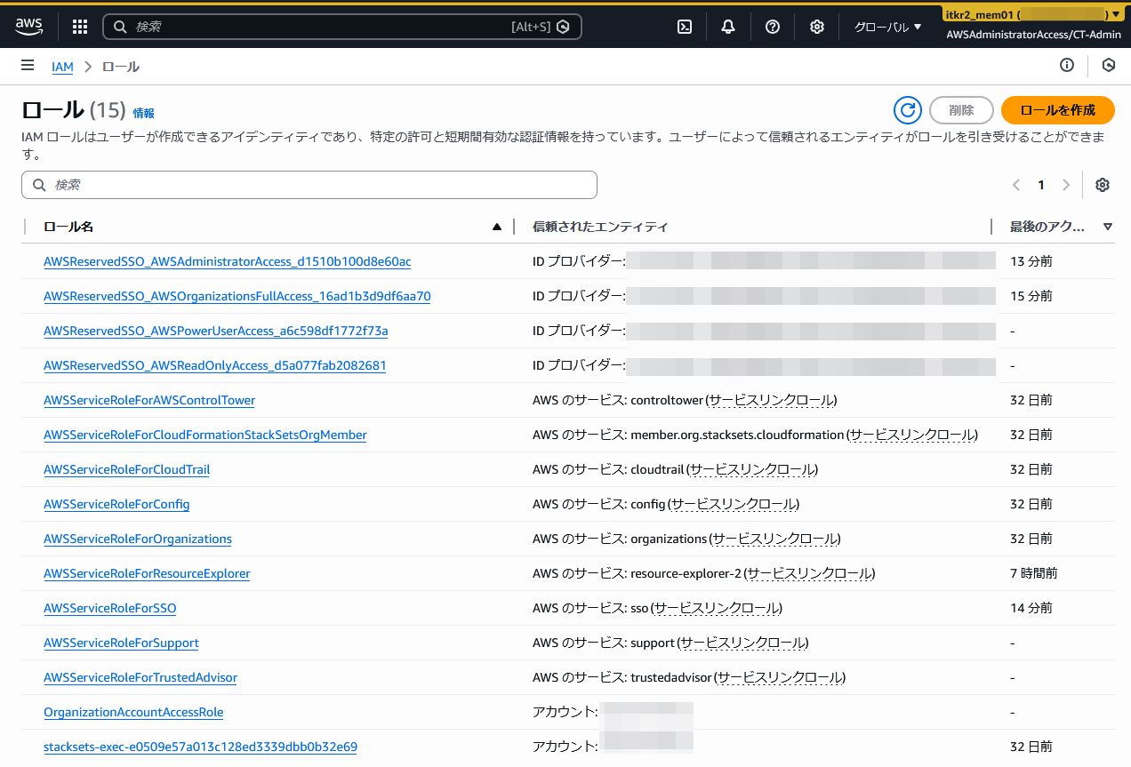Launch CloudShell from the top bar
Image resolution: width=1131 pixels, height=767 pixels.
click(x=685, y=27)
